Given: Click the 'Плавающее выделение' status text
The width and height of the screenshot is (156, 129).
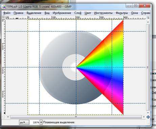Looking at the screenshot, I should pyautogui.click(x=59, y=122).
